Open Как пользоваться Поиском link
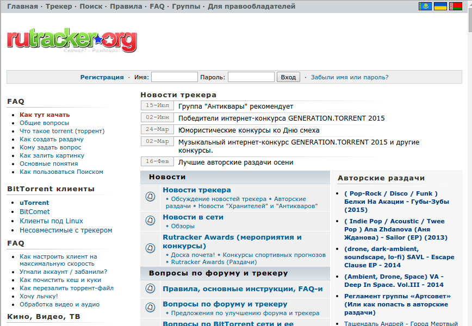The width and height of the screenshot is (472, 326). point(61,172)
